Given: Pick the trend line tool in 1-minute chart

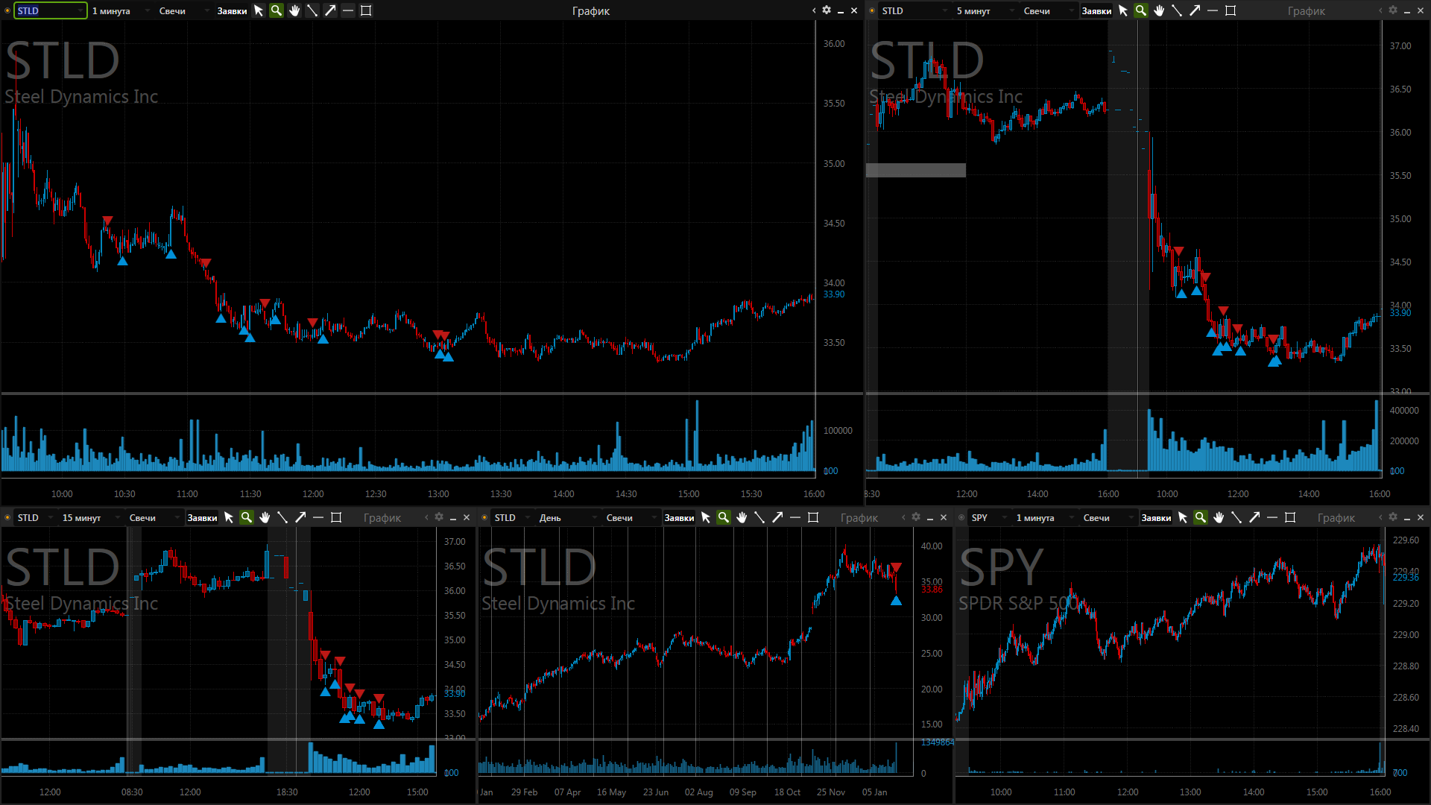Looking at the screenshot, I should coord(312,10).
